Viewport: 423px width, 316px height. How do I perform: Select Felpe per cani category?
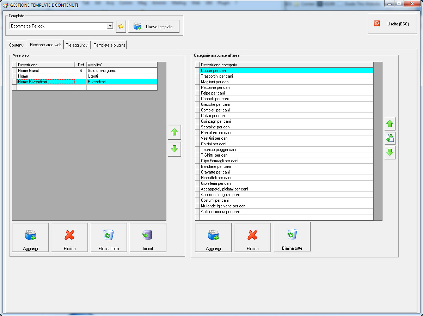click(x=286, y=93)
